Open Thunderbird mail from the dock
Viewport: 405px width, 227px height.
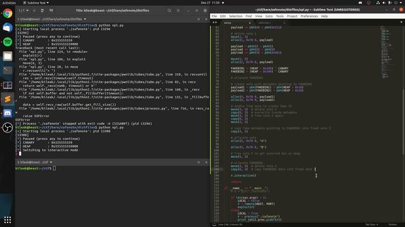[x=8, y=28]
